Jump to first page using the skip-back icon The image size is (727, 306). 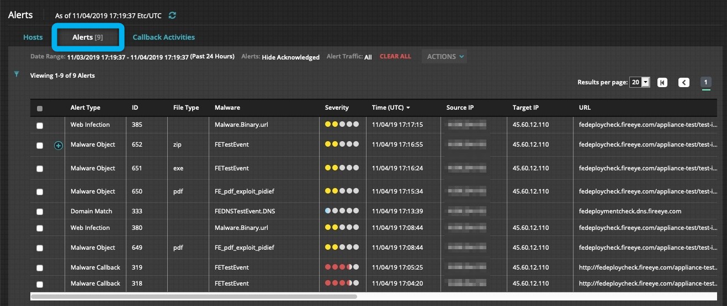pos(662,82)
